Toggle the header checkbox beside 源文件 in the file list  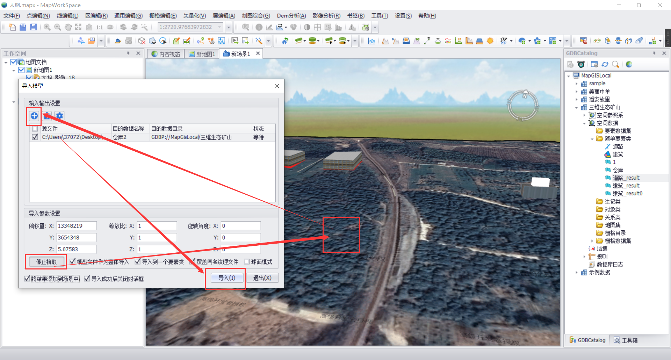coord(35,129)
